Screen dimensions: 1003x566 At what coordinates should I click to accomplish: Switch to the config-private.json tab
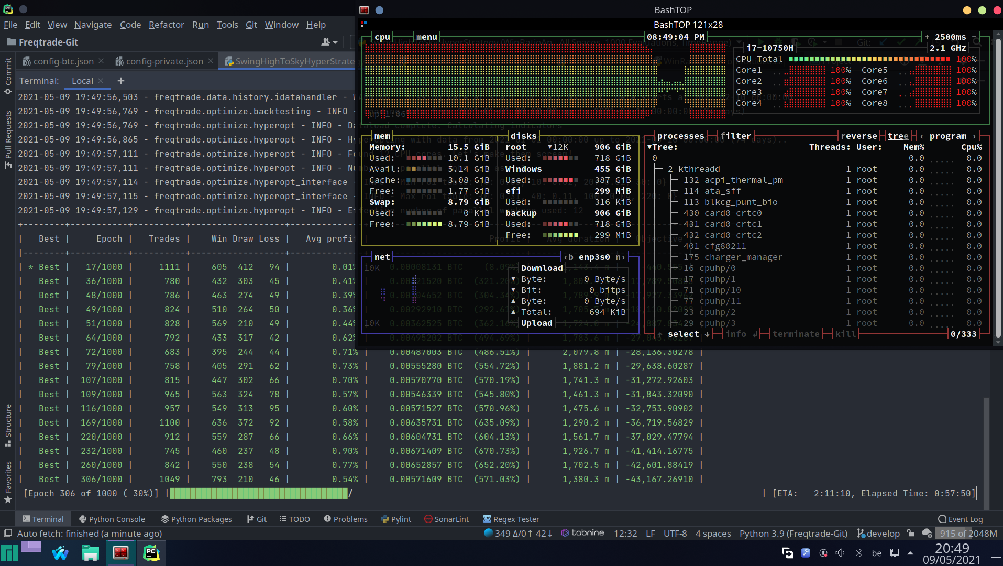pos(164,61)
